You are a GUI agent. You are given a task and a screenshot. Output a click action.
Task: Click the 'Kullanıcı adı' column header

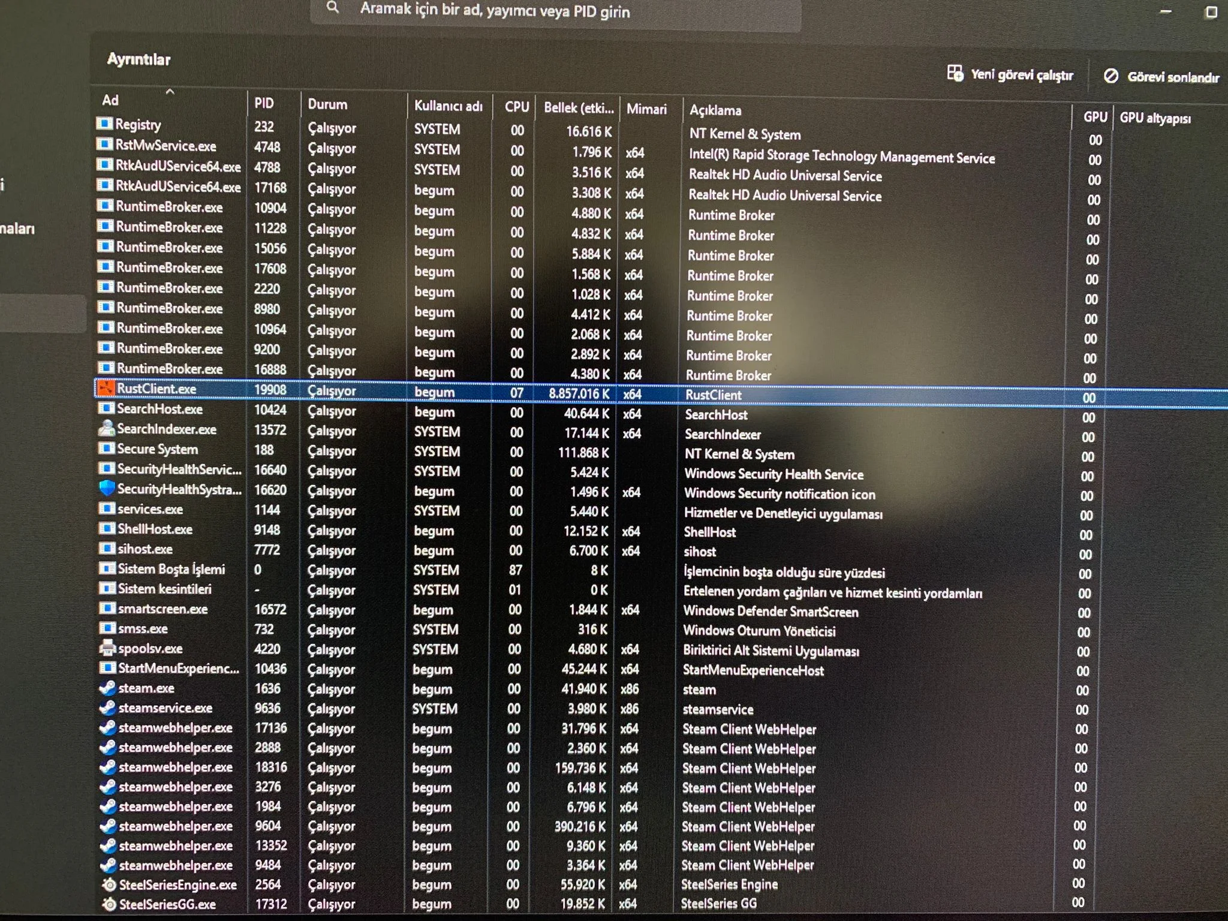tap(448, 106)
